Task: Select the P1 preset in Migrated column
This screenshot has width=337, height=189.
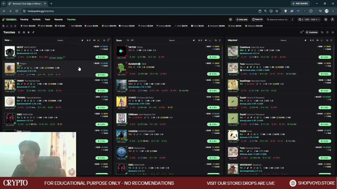Action: [318, 40]
